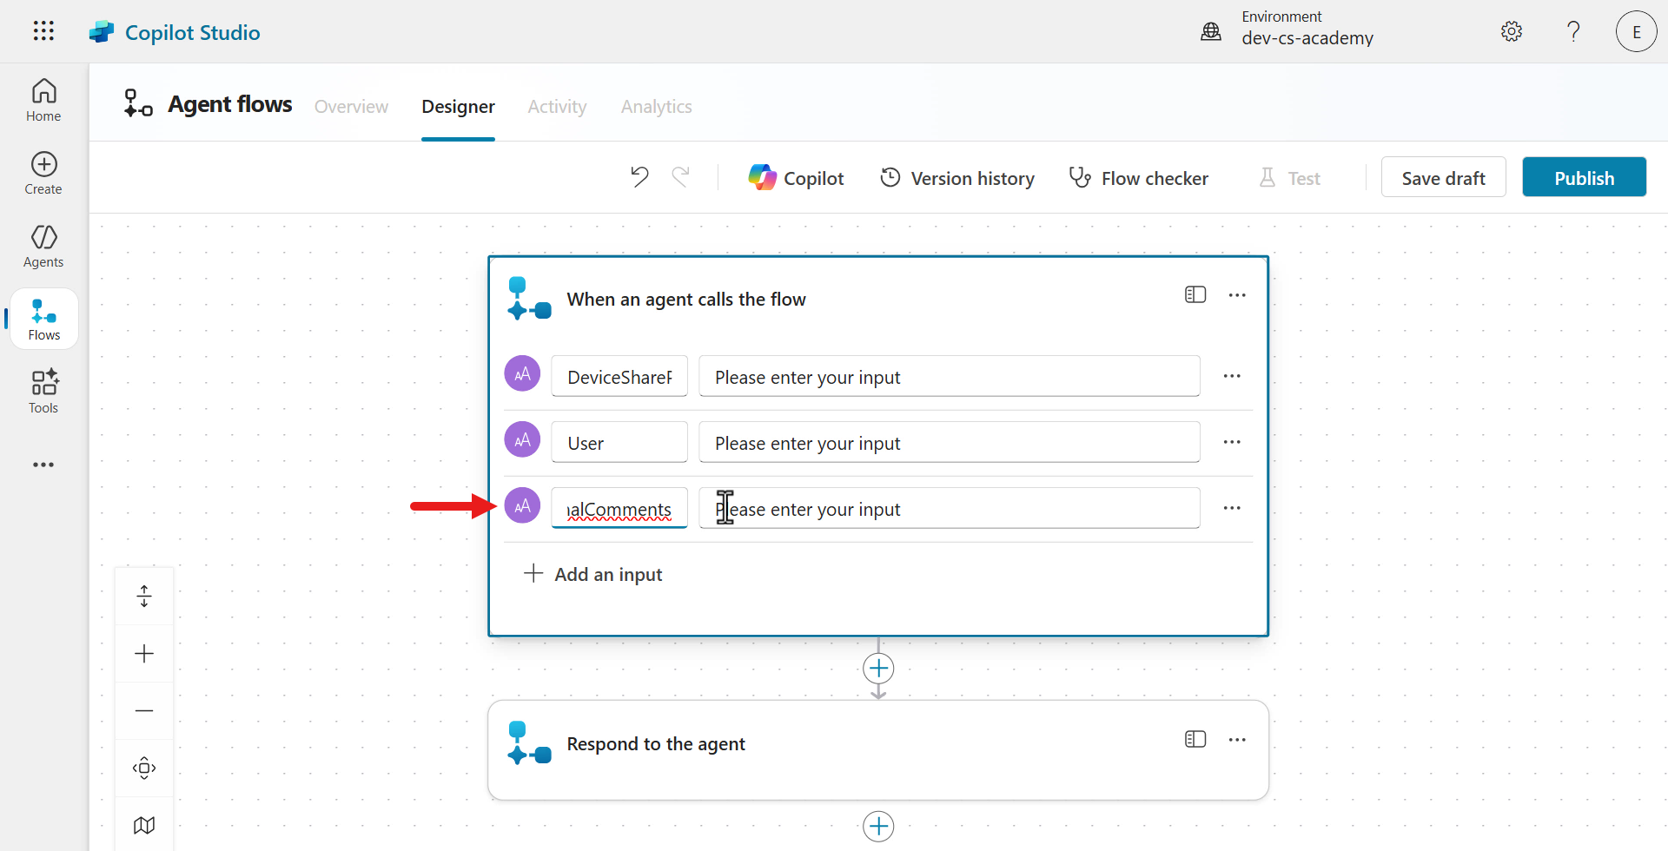Screen dimensions: 1668x851
Task: Run the Flow checker
Action: 1138,177
